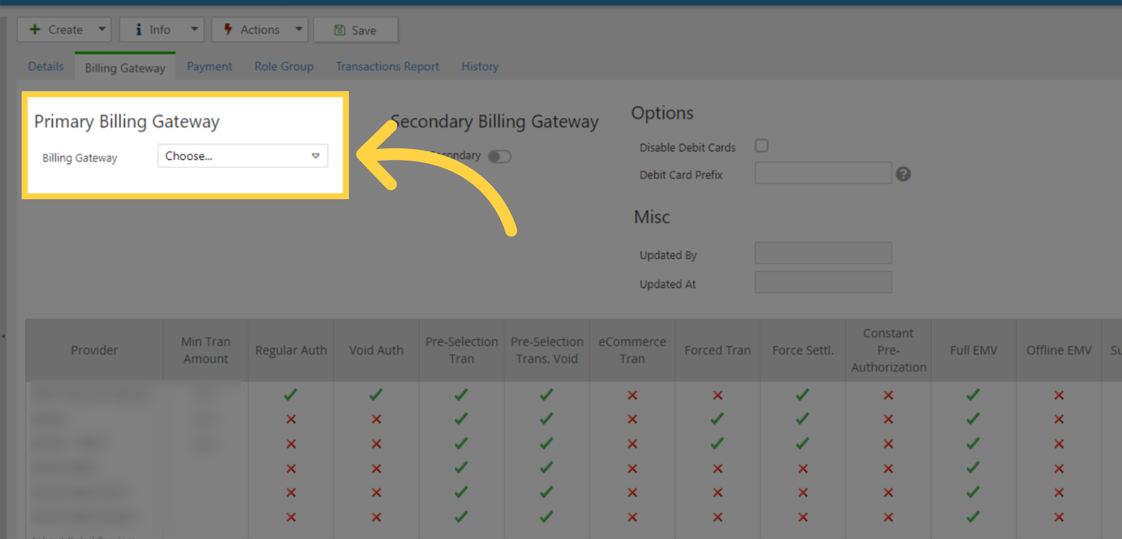Click the Force Settl. column header
This screenshot has width=1122, height=539.
[x=803, y=350]
